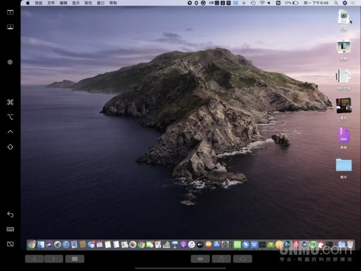Toggle the Sidecar show menu bar button
Image resolution: width=361 pixels, height=271 pixels.
(x=10, y=12)
